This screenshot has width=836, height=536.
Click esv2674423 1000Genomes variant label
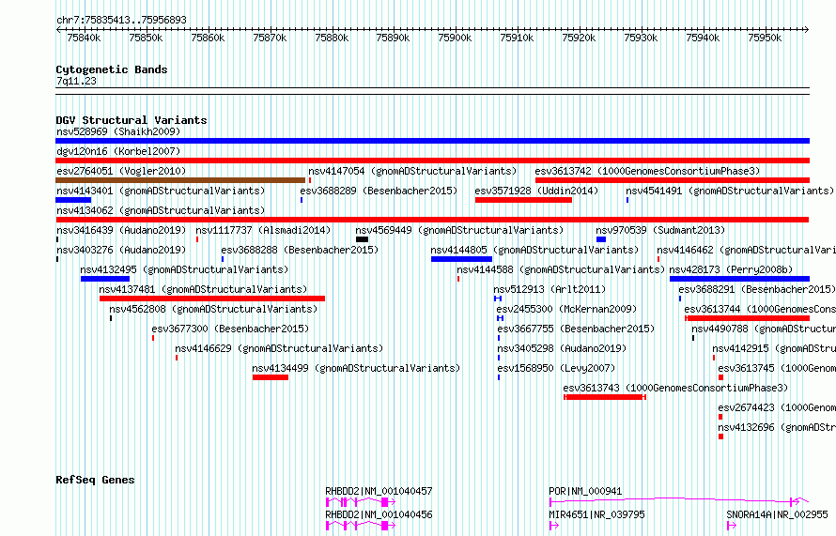[x=777, y=407]
